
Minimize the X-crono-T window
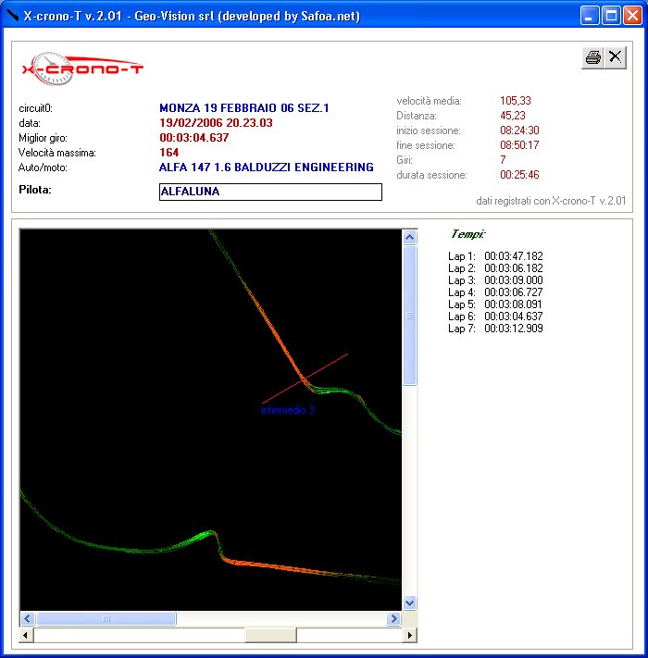click(x=590, y=16)
